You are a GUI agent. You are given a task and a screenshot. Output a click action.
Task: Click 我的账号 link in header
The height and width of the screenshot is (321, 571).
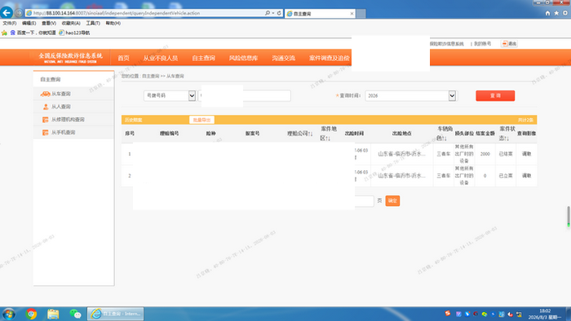pyautogui.click(x=483, y=44)
